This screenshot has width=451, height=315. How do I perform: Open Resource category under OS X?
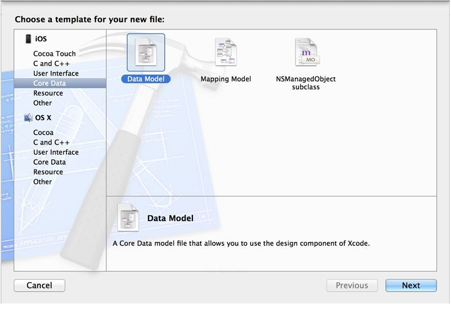coord(48,172)
